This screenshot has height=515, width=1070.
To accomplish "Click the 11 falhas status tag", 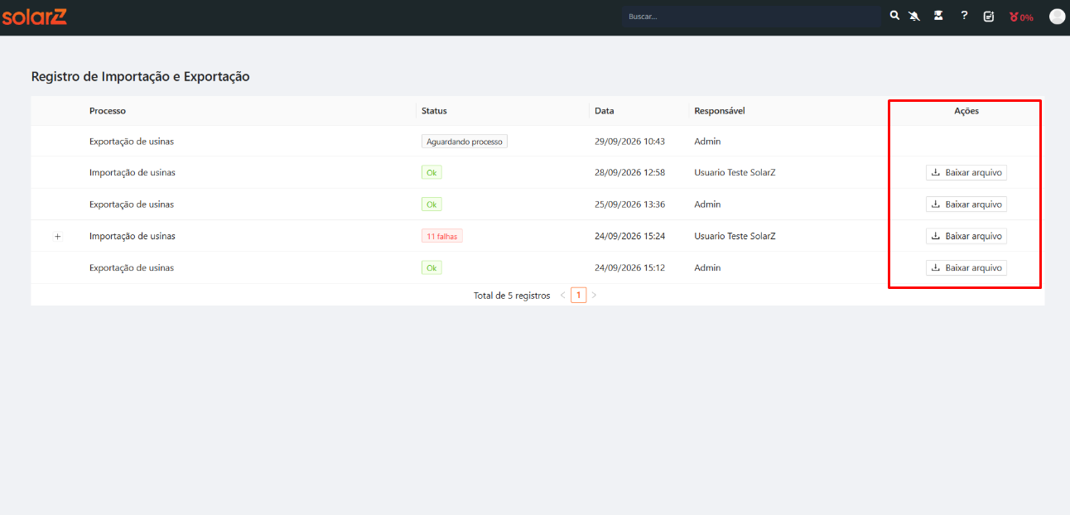I will (442, 236).
